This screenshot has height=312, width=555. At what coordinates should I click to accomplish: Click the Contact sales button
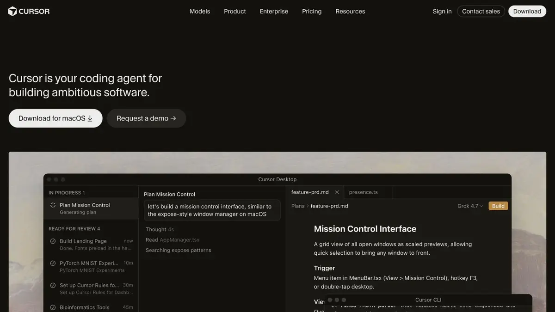(x=481, y=11)
